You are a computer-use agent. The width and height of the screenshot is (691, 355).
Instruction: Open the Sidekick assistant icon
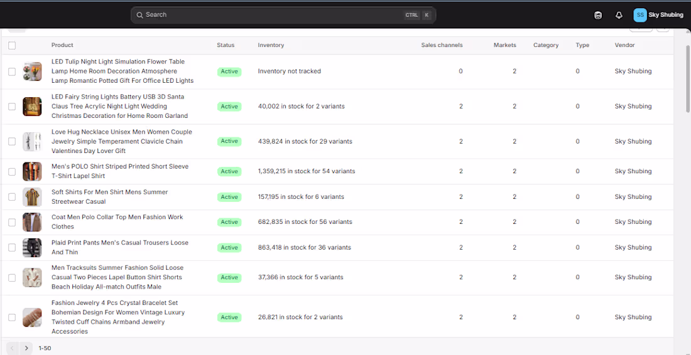coord(598,15)
